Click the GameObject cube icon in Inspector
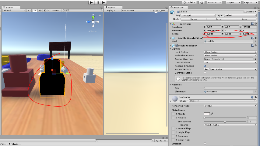This screenshot has height=146, width=260. click(x=172, y=12)
